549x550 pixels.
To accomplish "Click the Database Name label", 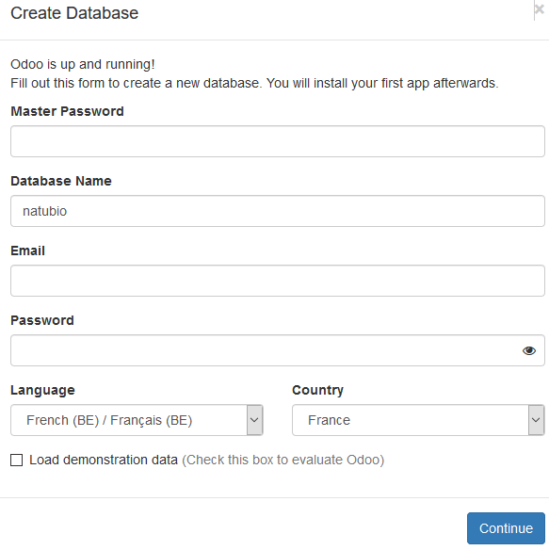I will coord(61,181).
